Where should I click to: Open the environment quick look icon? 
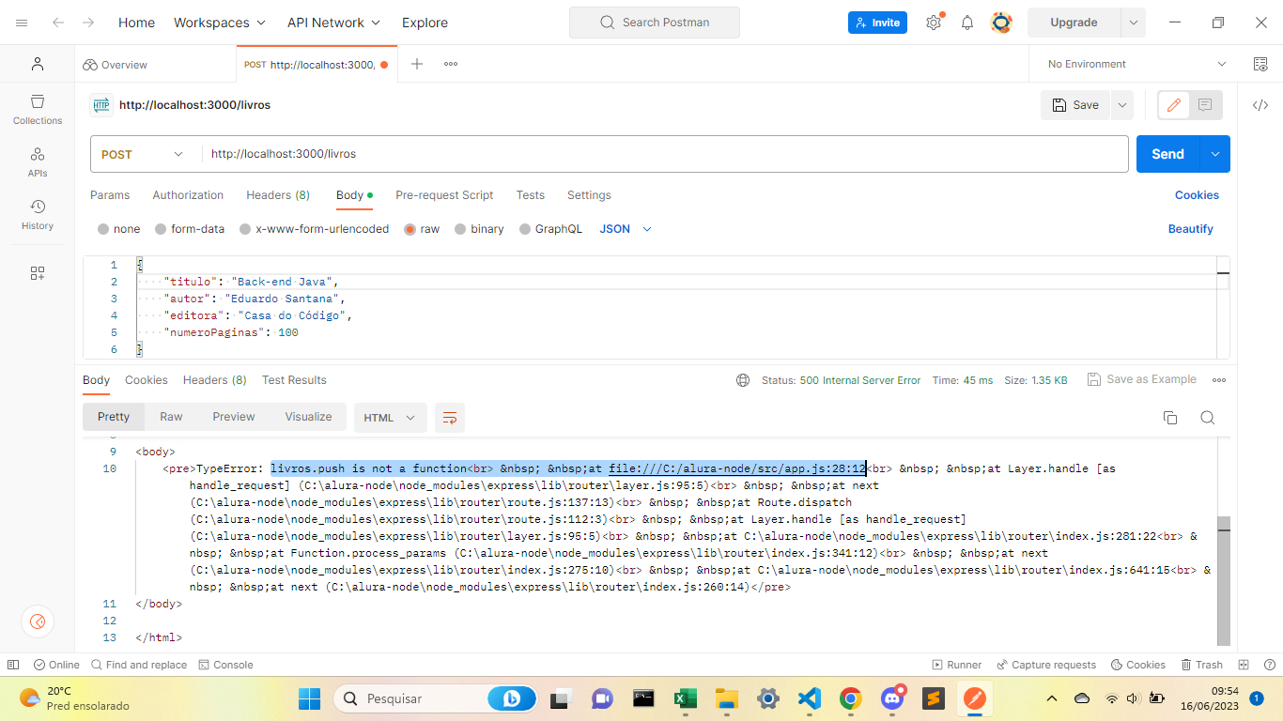[1260, 64]
